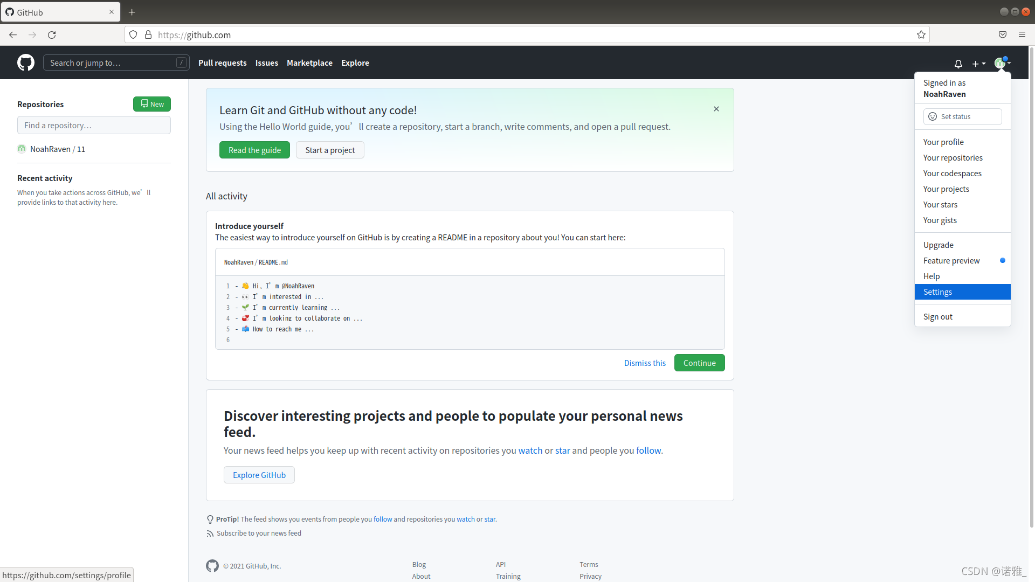
Task: Click the Subscribe to your news feed link
Action: click(259, 533)
